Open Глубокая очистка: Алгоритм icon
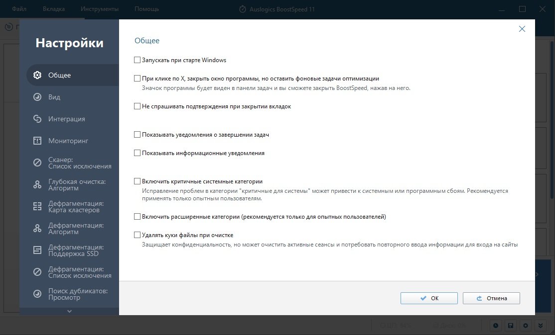The image size is (555, 335). (x=37, y=184)
